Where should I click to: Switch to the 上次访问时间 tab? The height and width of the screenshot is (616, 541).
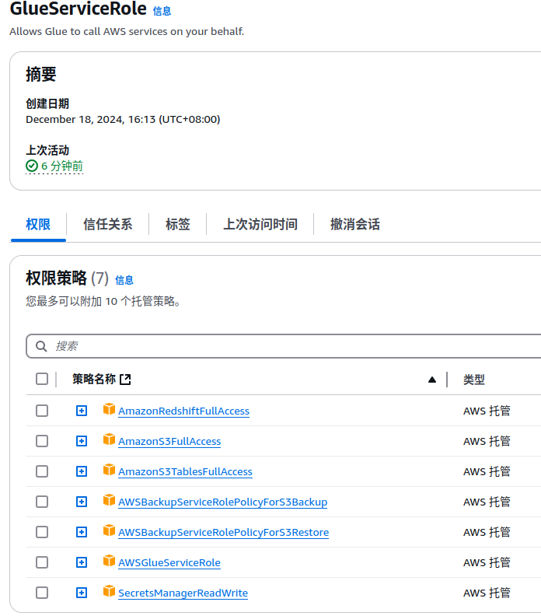click(x=260, y=224)
